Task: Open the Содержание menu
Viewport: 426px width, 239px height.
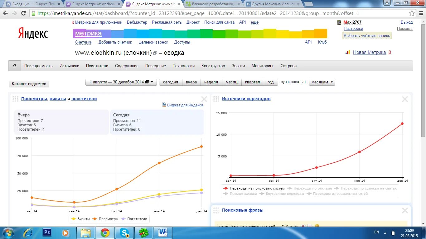Action: 127,66
